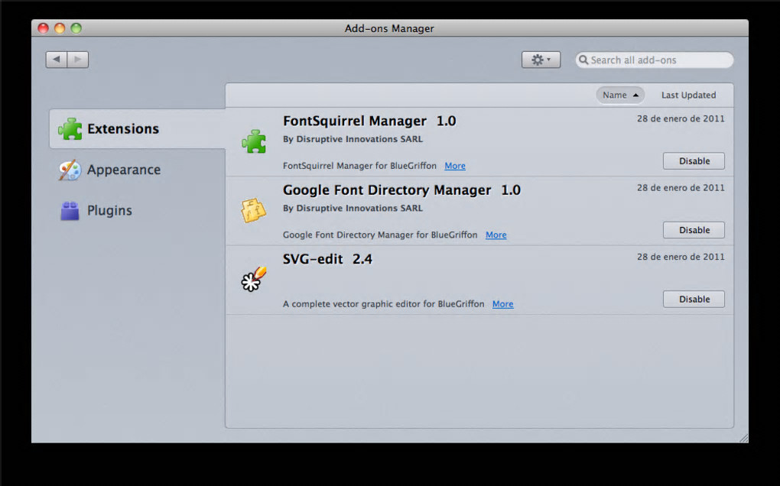Image resolution: width=780 pixels, height=486 pixels.
Task: Open More link for SVG-edit
Action: click(502, 304)
